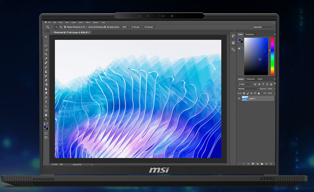Select the Hand tool
The width and height of the screenshot is (314, 192).
[46, 115]
